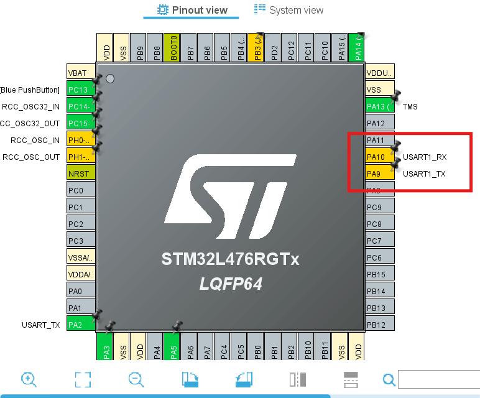Click pin PC9 on right side

pyautogui.click(x=380, y=207)
